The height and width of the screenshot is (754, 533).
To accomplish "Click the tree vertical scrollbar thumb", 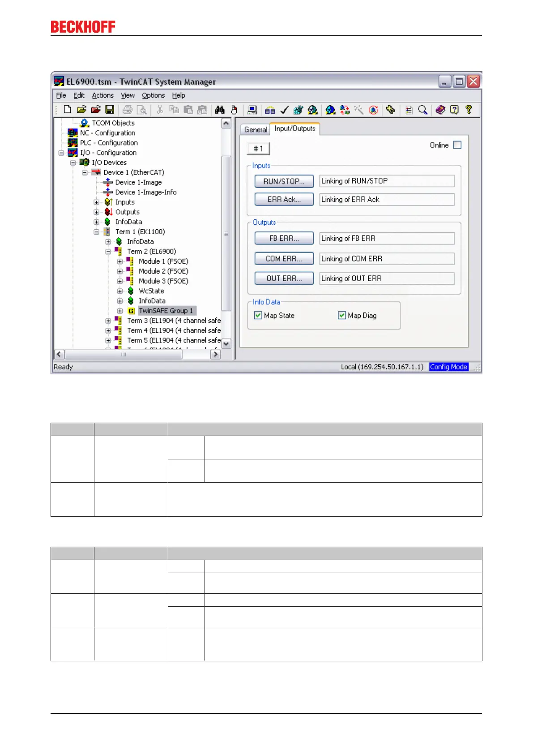I will (226, 233).
